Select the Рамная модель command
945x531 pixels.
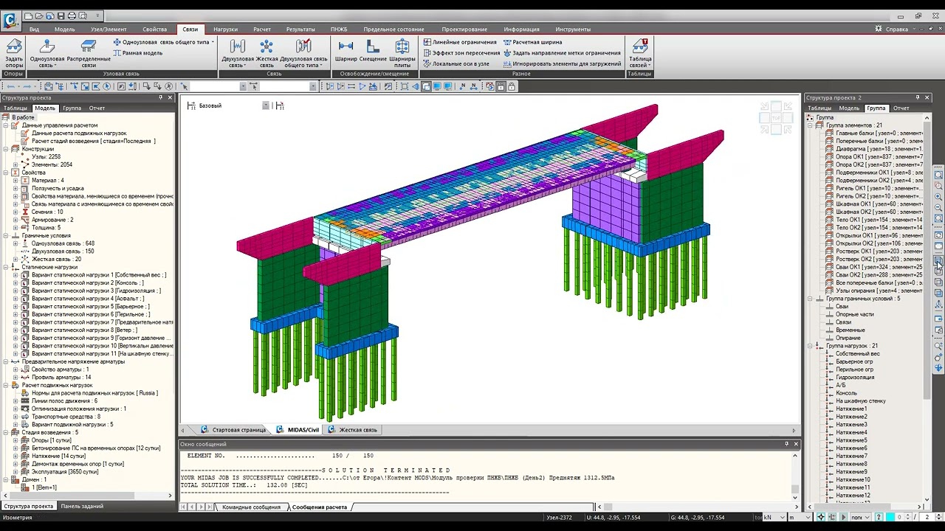tap(137, 53)
